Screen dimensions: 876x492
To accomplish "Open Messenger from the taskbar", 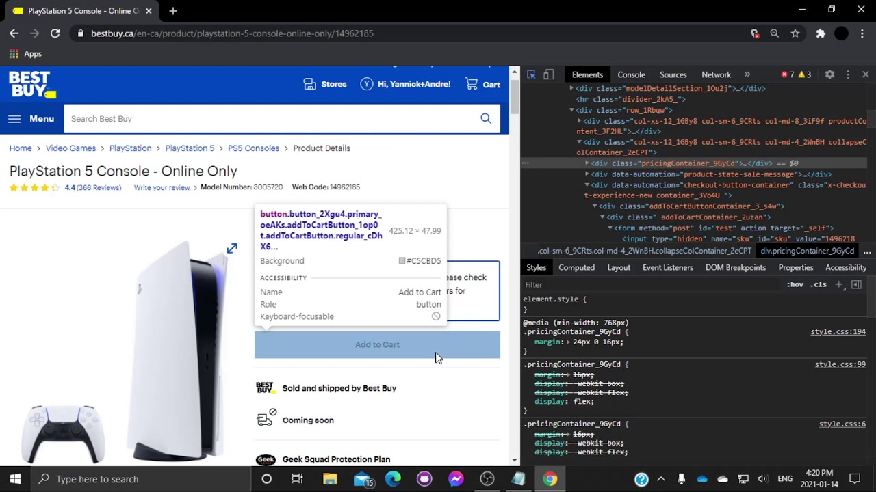I will (456, 479).
